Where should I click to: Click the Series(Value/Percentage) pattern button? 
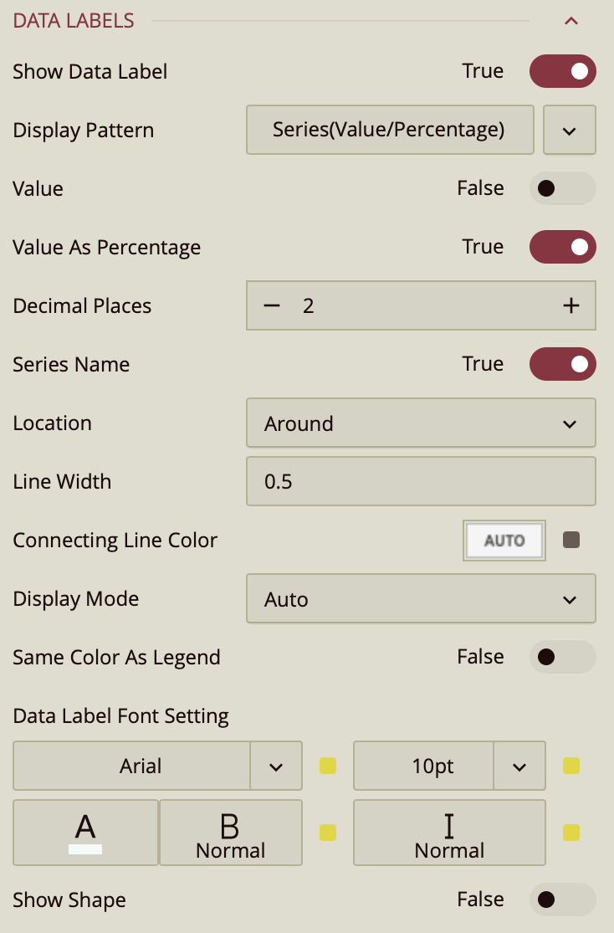coord(389,130)
